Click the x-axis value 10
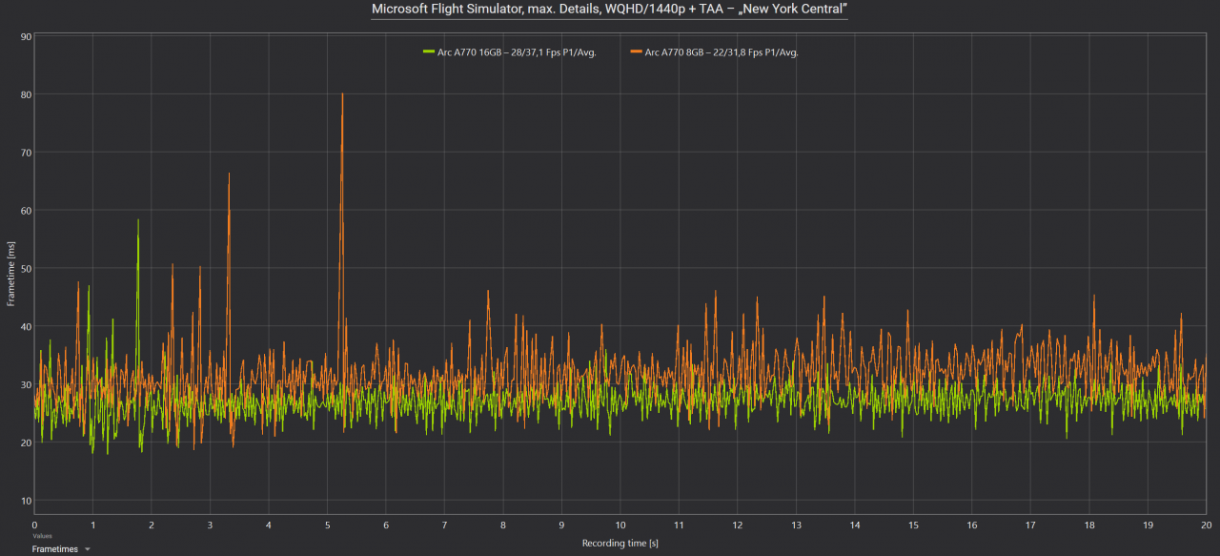 tap(620, 525)
